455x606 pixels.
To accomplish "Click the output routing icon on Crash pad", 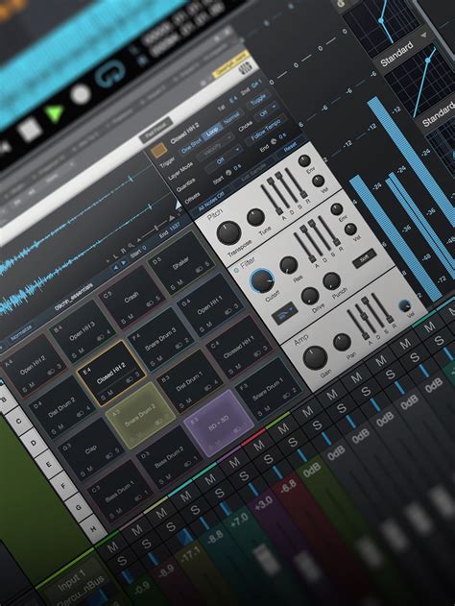I will (x=150, y=304).
